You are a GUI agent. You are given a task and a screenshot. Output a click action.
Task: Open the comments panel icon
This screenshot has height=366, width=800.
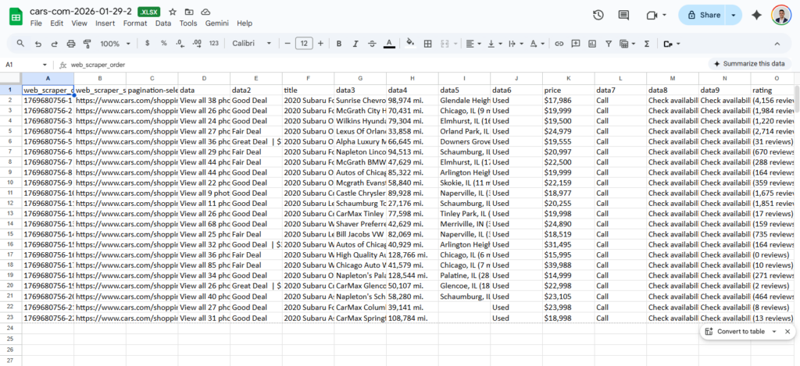[623, 15]
